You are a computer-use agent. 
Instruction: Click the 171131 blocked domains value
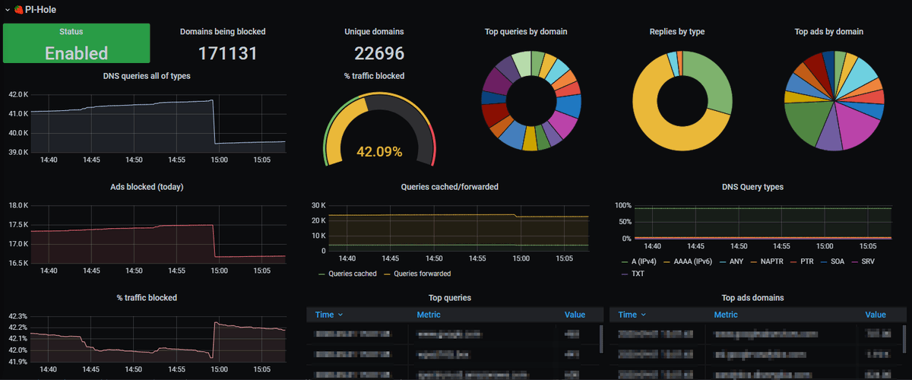click(227, 53)
